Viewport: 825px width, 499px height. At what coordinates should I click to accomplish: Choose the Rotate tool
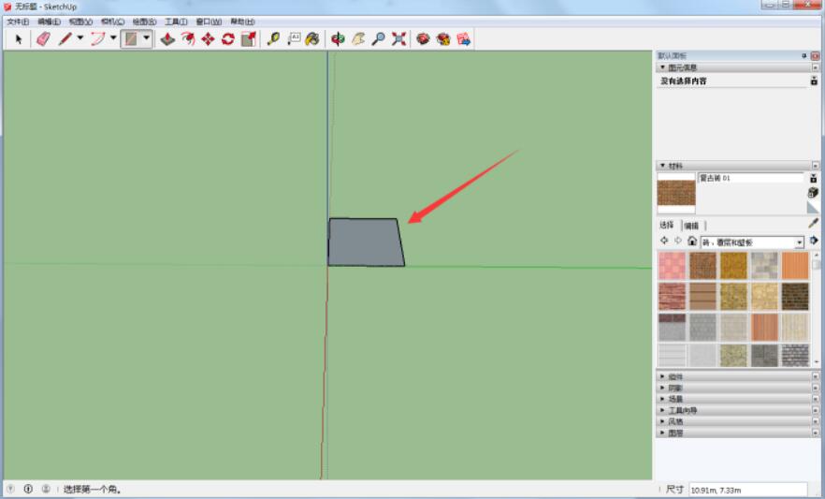click(227, 38)
